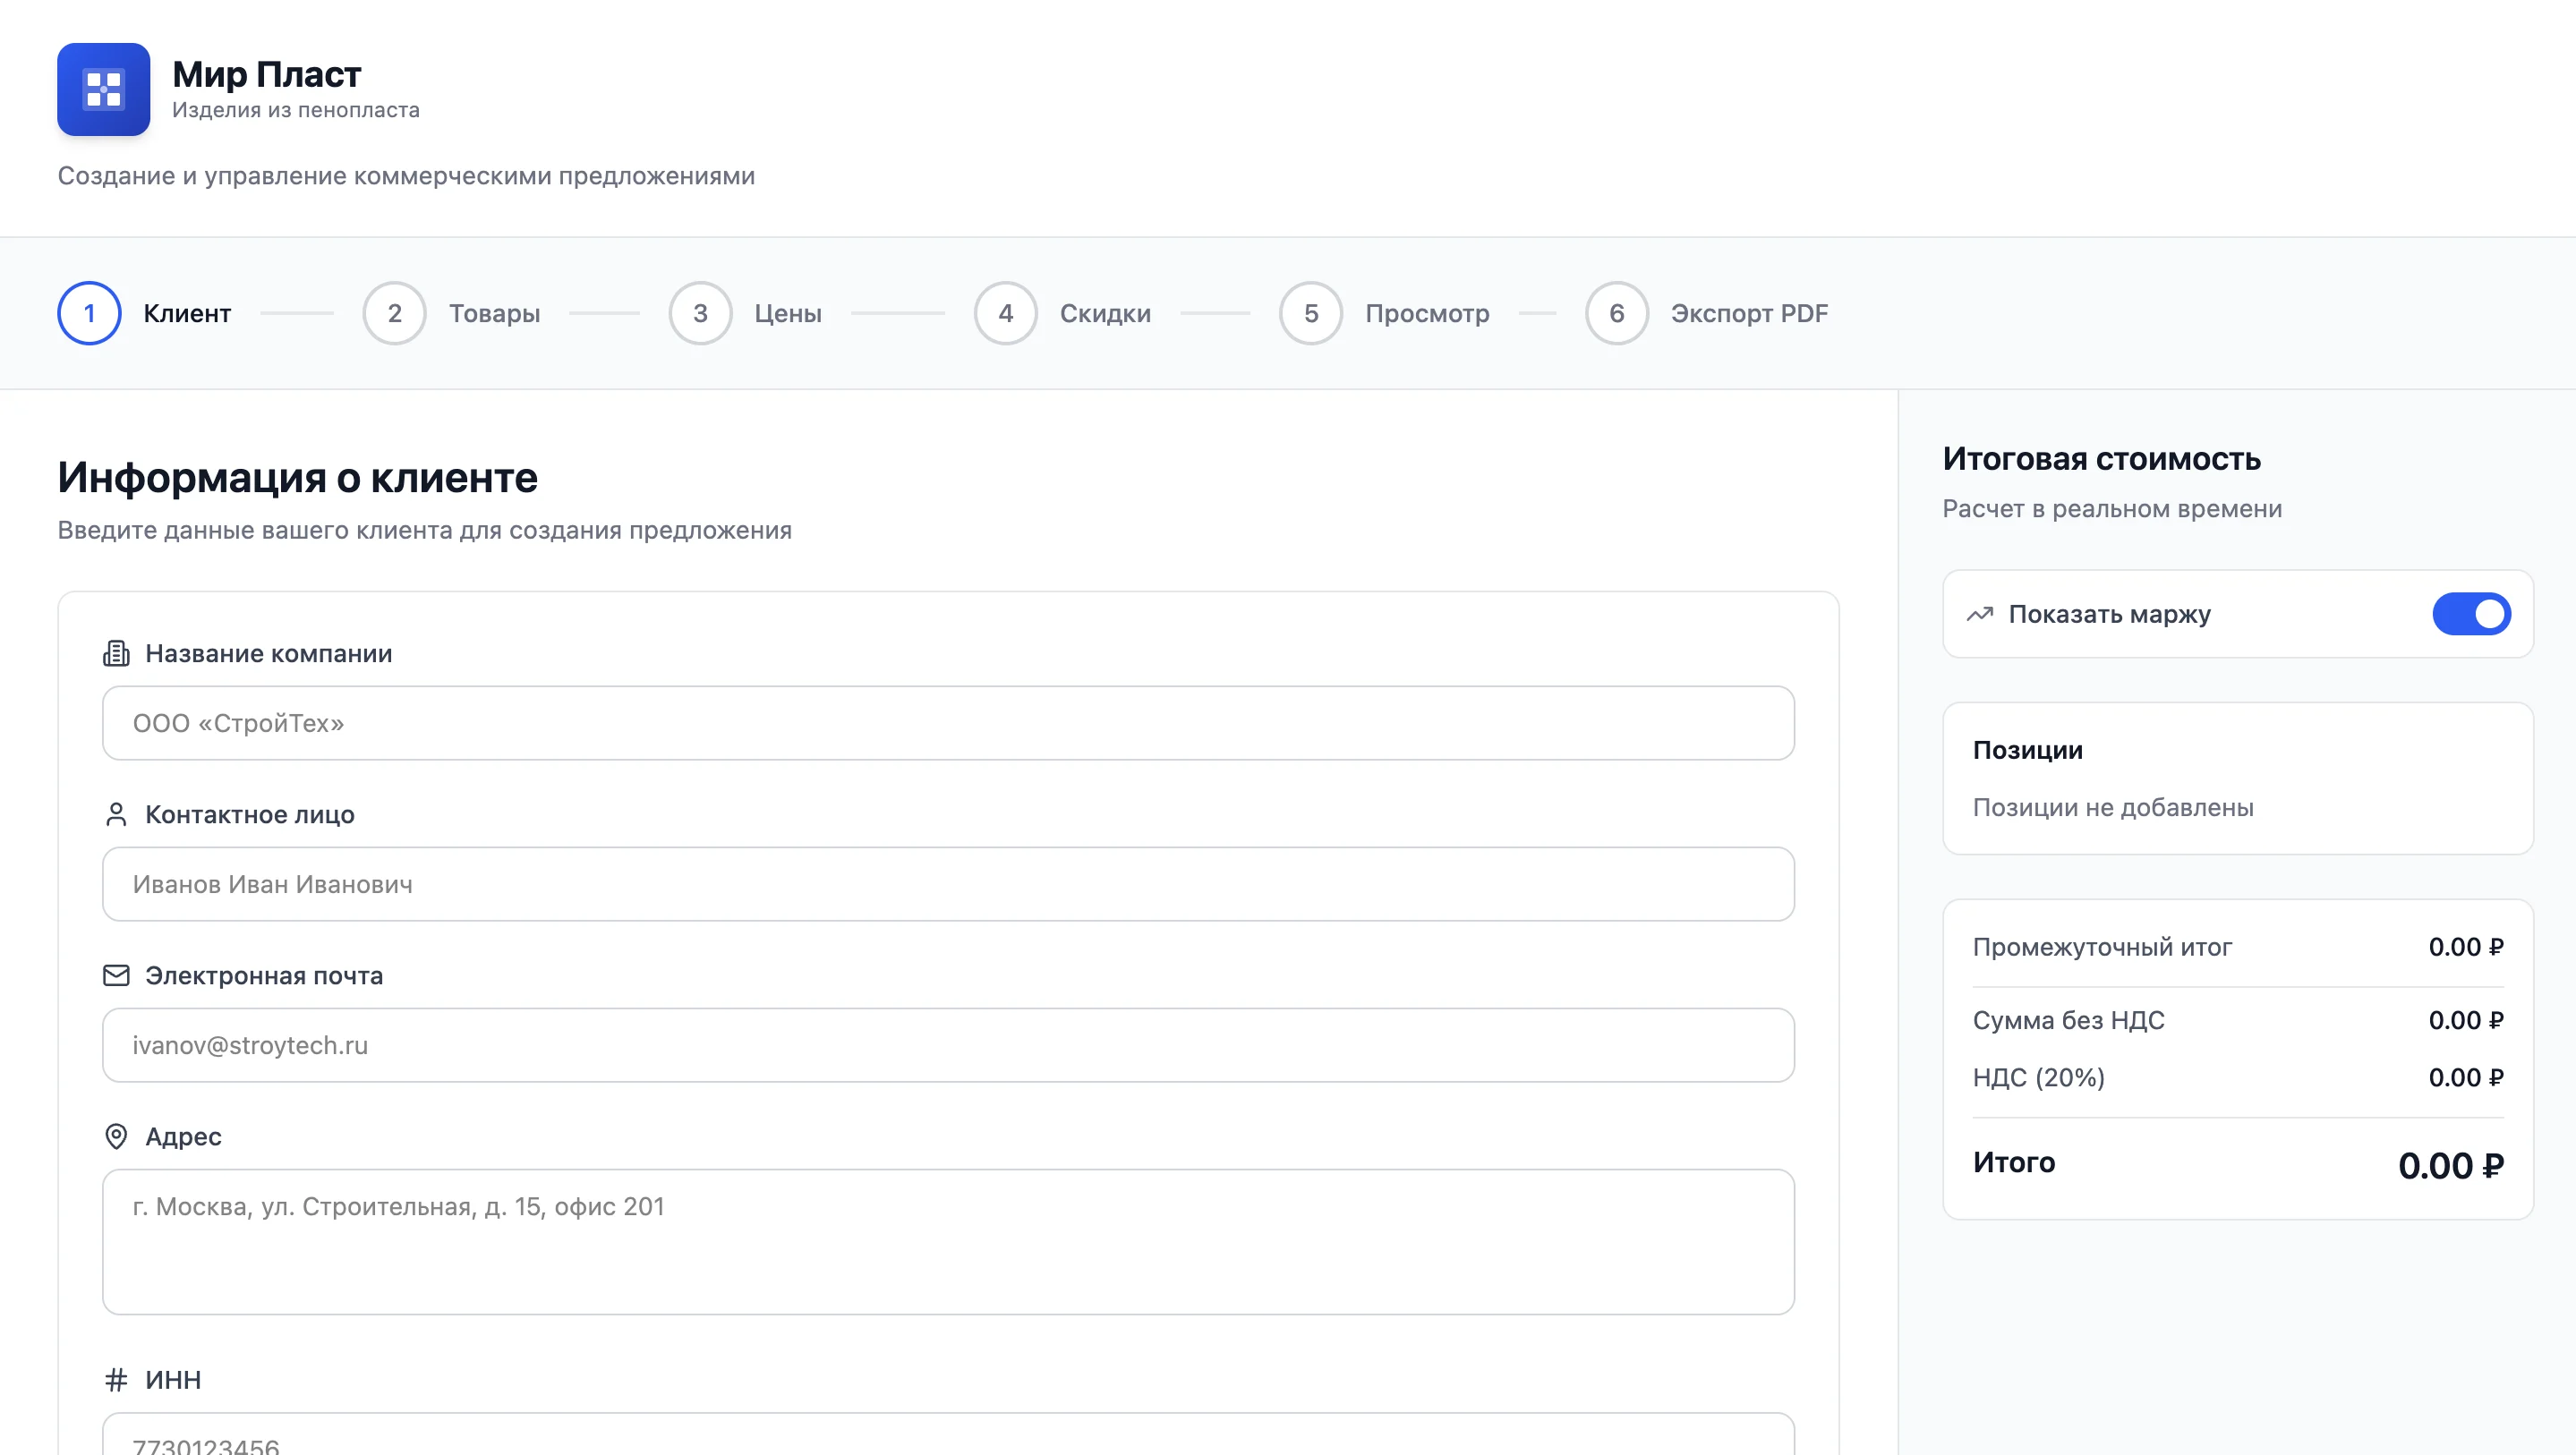Click the hash icon beside ИНН

pos(116,1379)
